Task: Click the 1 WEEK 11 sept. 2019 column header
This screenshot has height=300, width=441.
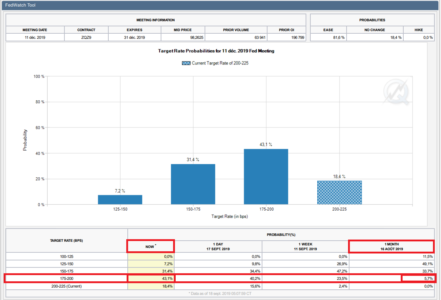Action: point(306,247)
